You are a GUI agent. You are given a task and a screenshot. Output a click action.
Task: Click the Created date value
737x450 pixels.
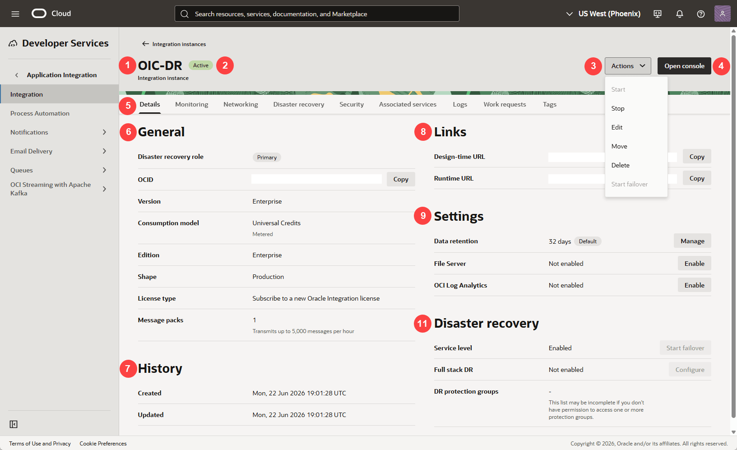299,393
